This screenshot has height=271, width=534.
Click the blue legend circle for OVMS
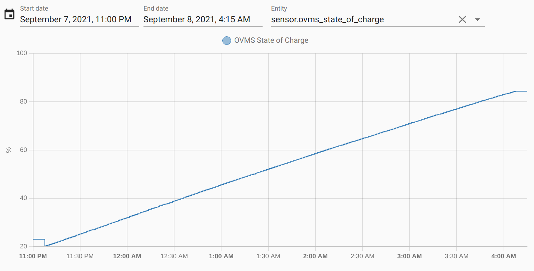coord(227,41)
